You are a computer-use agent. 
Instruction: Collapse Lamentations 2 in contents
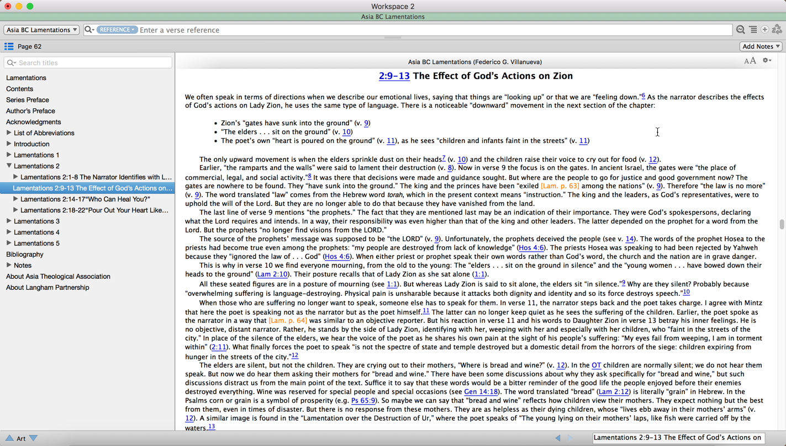point(9,166)
